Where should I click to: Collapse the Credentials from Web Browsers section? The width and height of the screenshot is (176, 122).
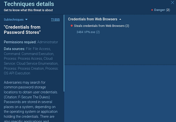93,19
